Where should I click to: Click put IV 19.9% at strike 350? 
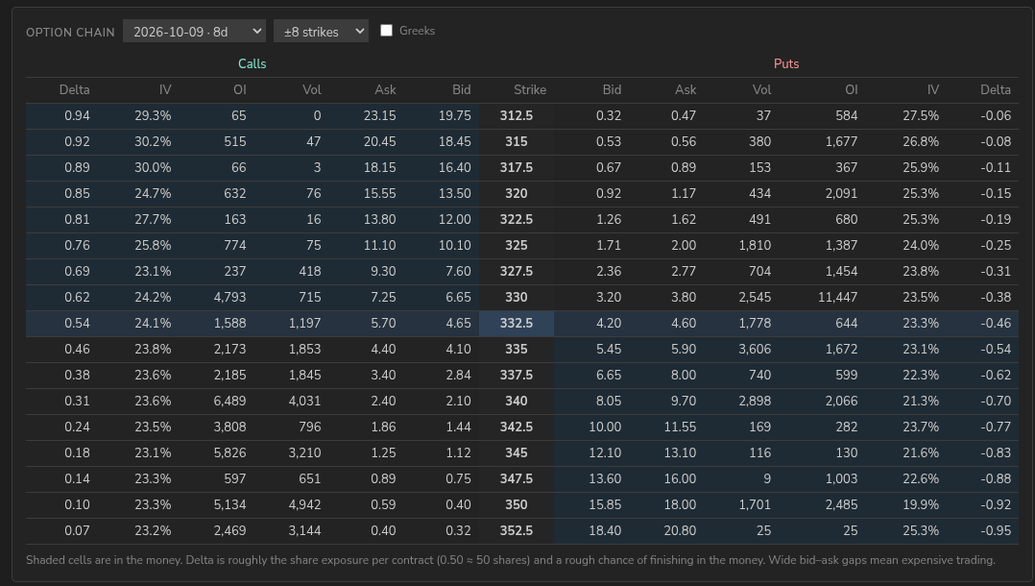(921, 504)
